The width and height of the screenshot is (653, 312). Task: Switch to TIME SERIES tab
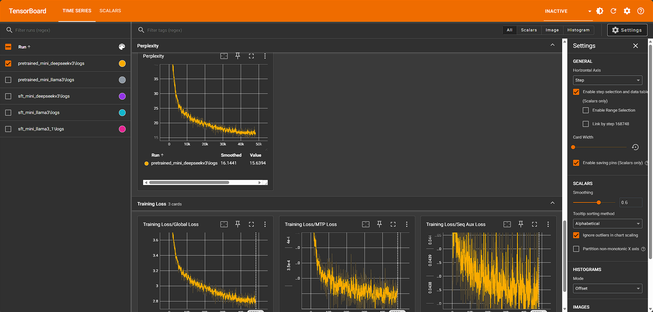[77, 11]
